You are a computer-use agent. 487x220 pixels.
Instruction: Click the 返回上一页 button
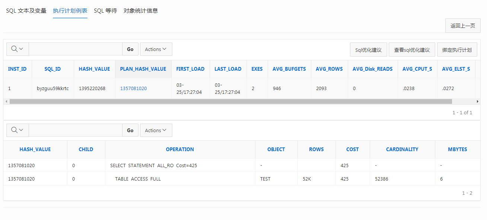(x=463, y=26)
